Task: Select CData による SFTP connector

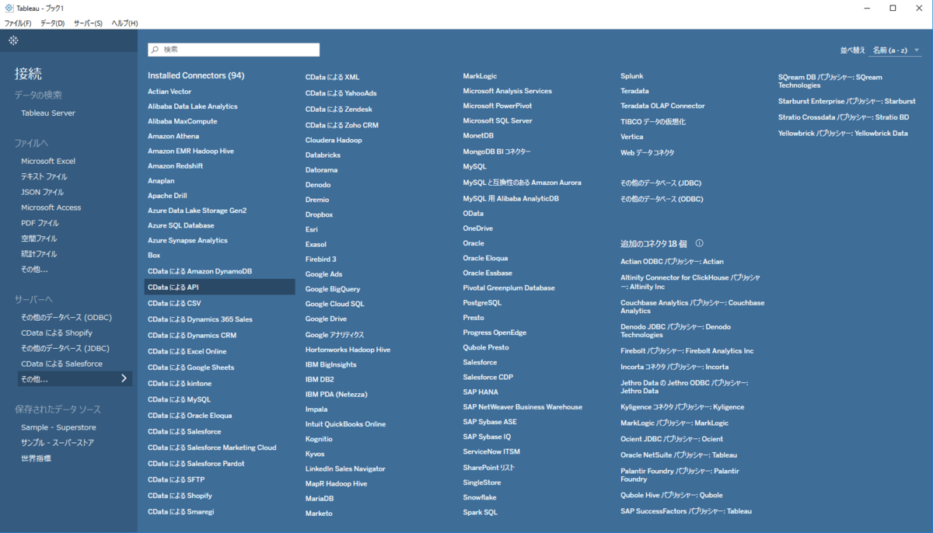Action: click(x=176, y=479)
